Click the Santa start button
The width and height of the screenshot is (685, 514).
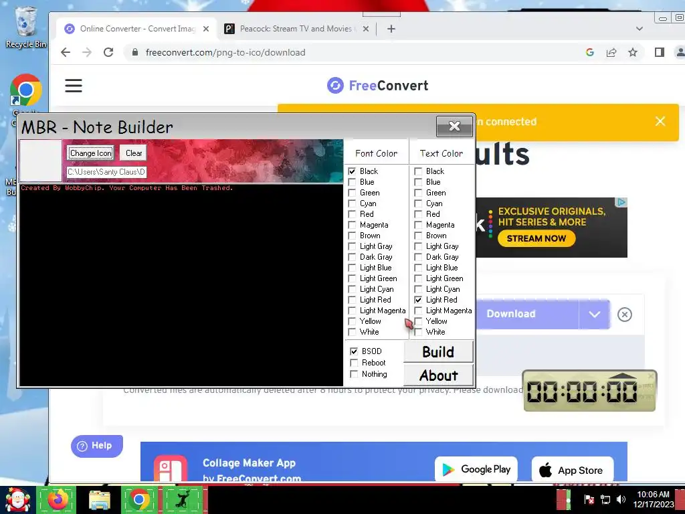(17, 499)
